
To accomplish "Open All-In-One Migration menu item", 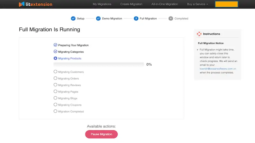I will (x=165, y=4).
